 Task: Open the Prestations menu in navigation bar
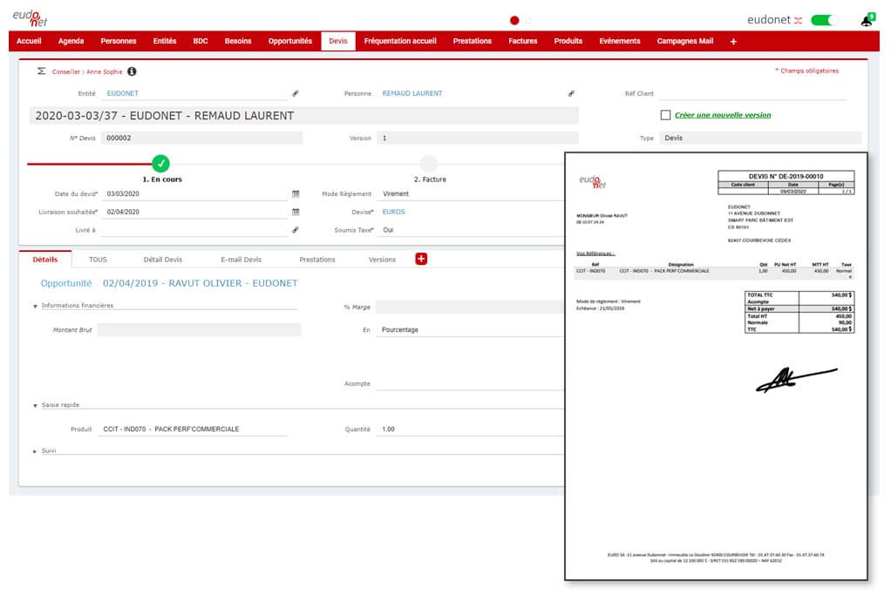click(x=473, y=41)
